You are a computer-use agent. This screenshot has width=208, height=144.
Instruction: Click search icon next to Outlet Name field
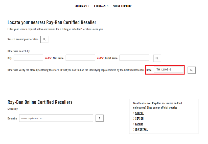tap(157, 58)
